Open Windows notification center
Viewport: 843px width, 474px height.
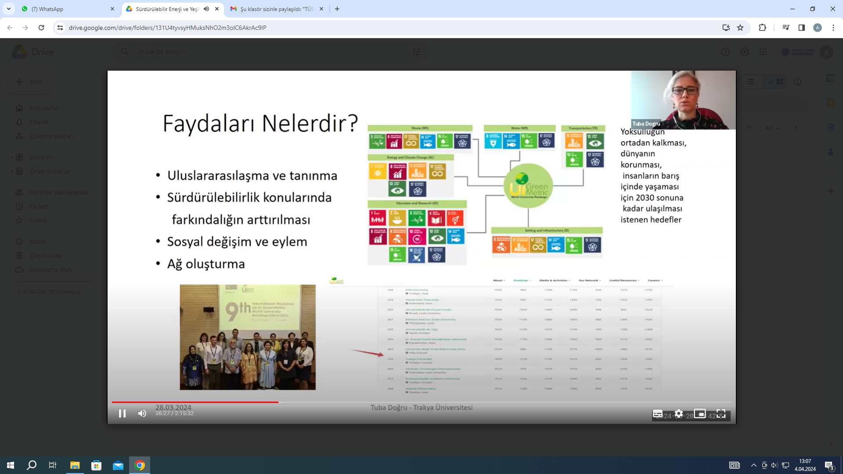(829, 465)
